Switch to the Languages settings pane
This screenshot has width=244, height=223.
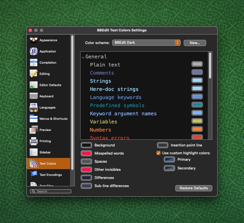(47, 107)
